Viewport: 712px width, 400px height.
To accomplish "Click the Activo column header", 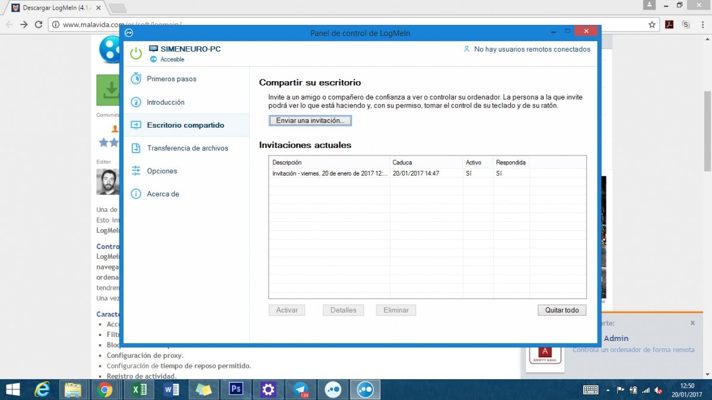I will point(478,162).
